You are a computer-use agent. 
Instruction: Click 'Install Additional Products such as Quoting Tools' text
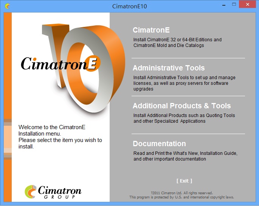coord(184,118)
